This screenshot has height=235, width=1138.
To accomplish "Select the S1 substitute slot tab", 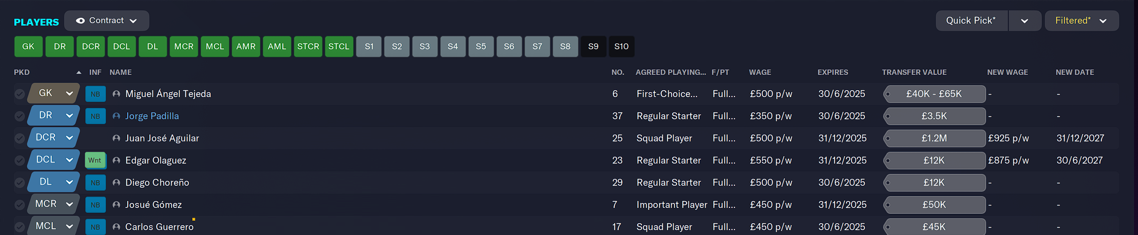I will [369, 46].
